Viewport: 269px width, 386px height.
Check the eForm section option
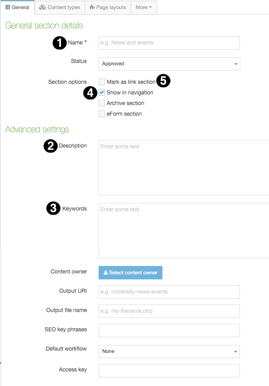pos(102,114)
